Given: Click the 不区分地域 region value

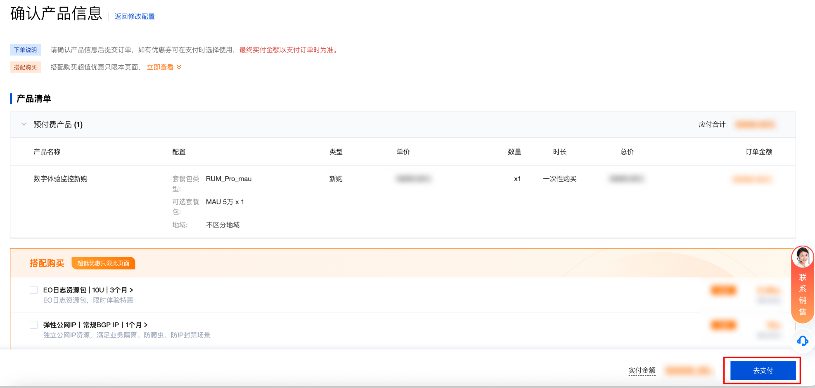Looking at the screenshot, I should [223, 225].
